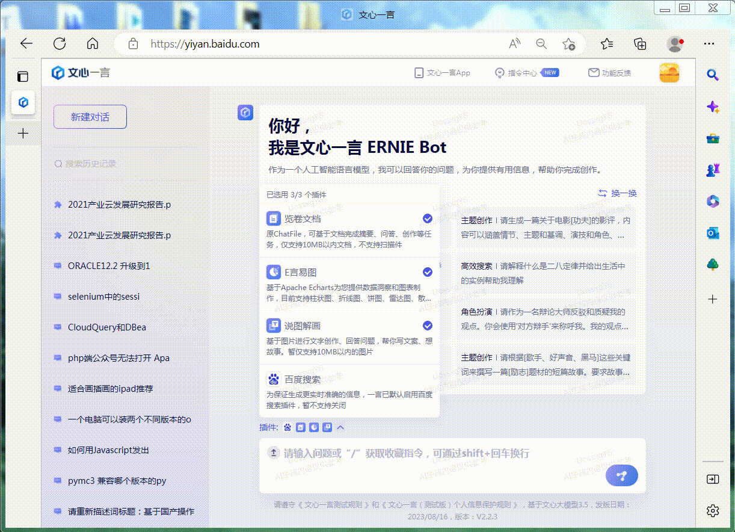Open 文心一言测试规则 link in footer
The height and width of the screenshot is (532, 735).
[x=333, y=505]
